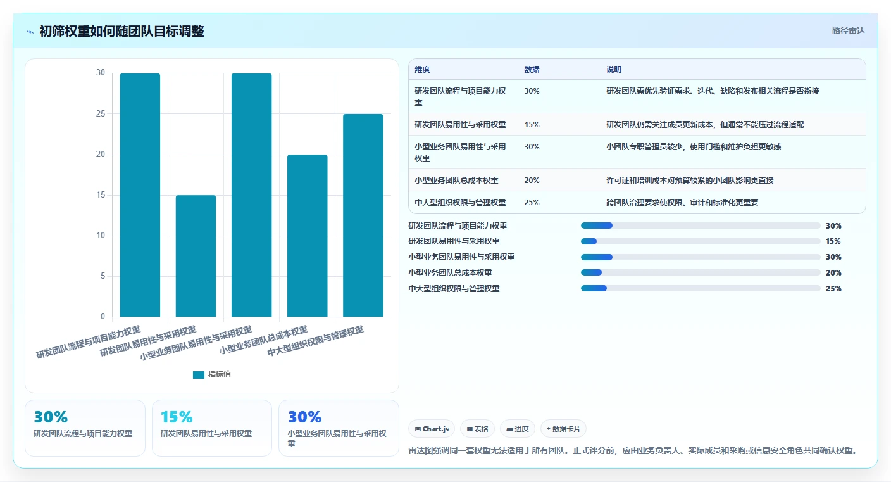The height and width of the screenshot is (482, 891).
Task: Click the progress bar for 小型业务团队总成本权重
Action: pyautogui.click(x=701, y=272)
